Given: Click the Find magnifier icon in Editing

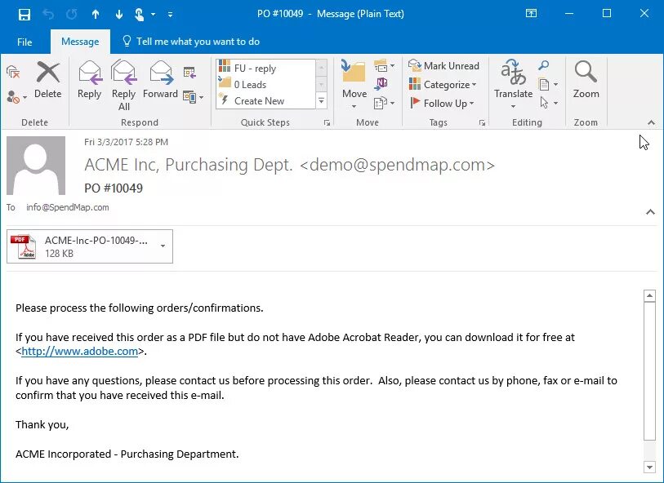Looking at the screenshot, I should coord(544,65).
